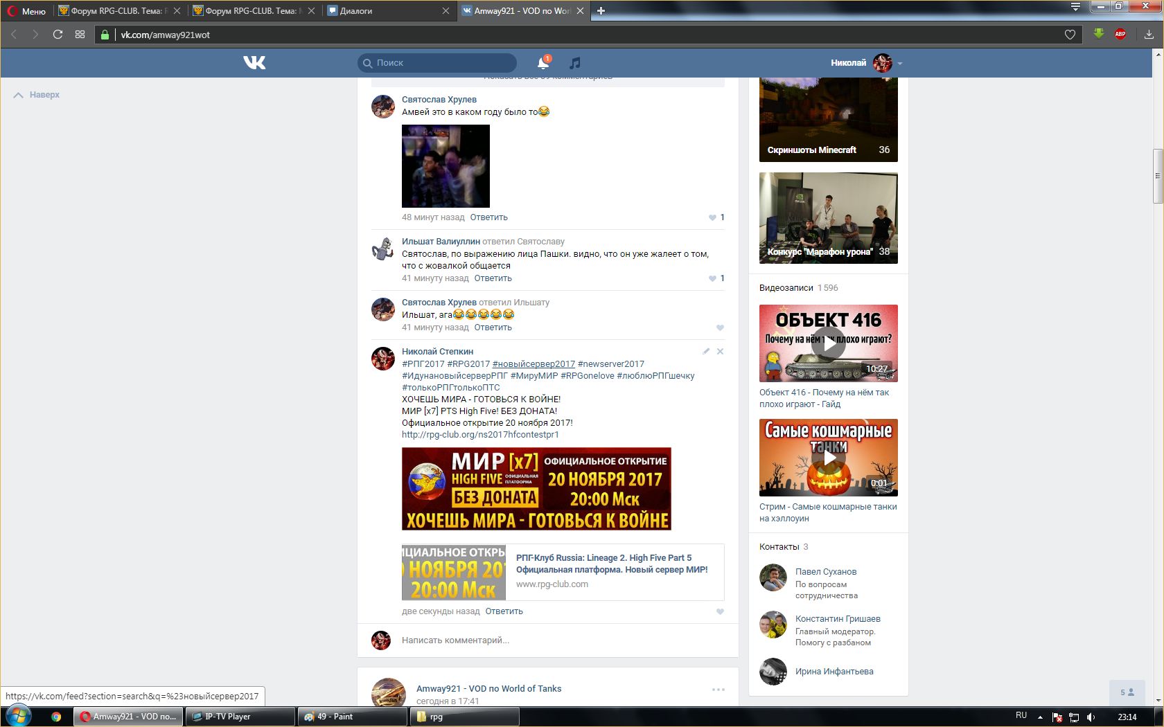1164x727 pixels.
Task: Open Ильшат Валиуллин's avatar
Action: click(x=383, y=249)
